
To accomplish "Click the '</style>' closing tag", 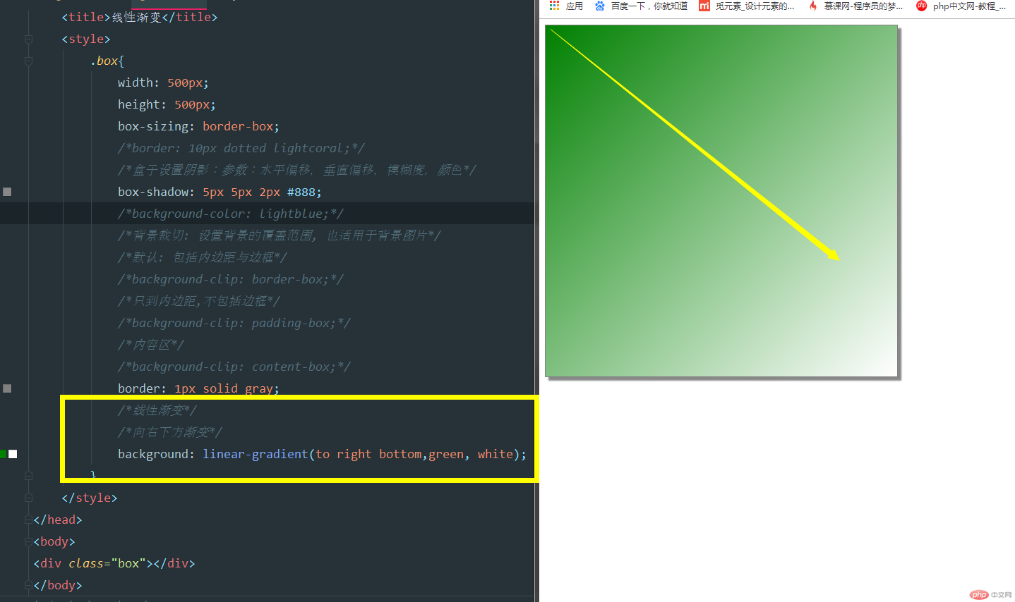I will pyautogui.click(x=90, y=498).
